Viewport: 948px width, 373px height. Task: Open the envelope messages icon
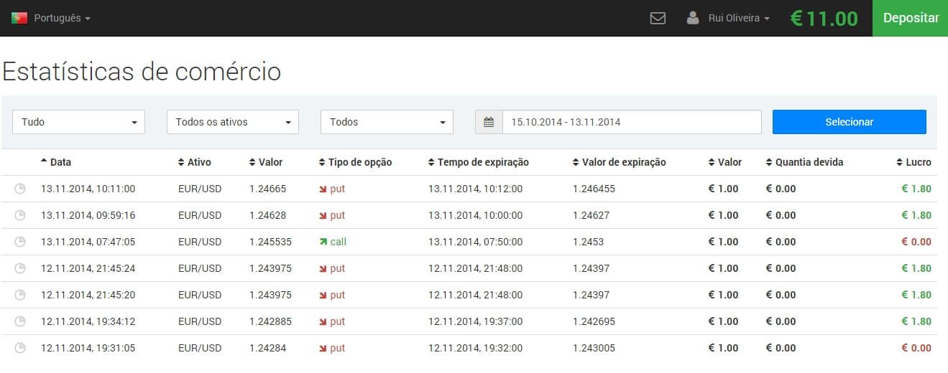pos(658,18)
